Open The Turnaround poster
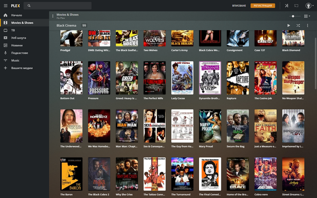Screen dimensions: 317x198 pos(182,174)
